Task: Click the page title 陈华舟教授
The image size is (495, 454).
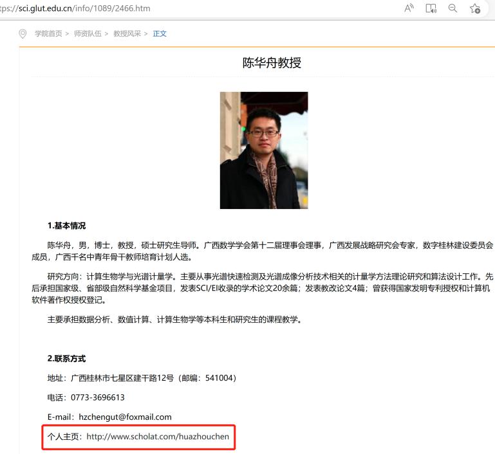Action: coord(272,63)
